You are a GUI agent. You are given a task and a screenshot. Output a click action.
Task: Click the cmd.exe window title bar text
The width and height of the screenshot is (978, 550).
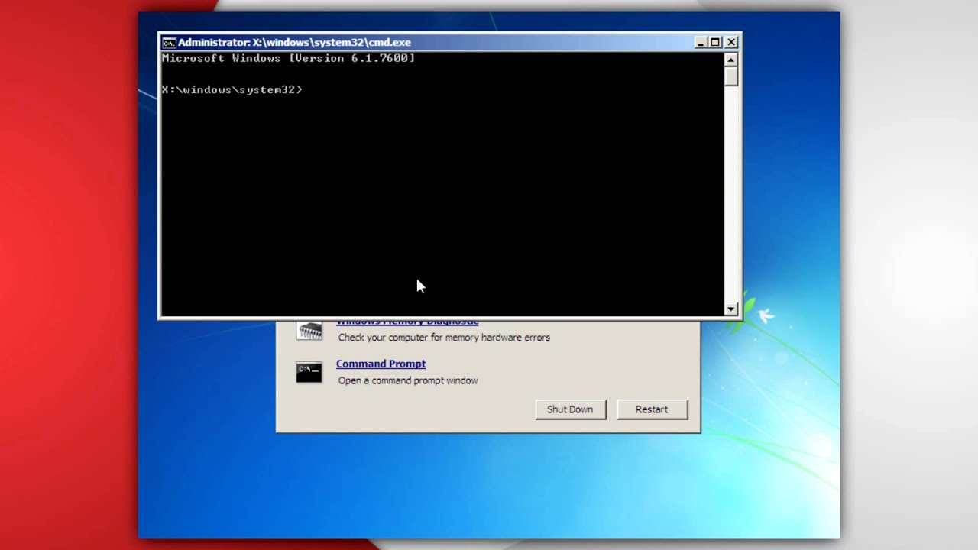point(294,43)
